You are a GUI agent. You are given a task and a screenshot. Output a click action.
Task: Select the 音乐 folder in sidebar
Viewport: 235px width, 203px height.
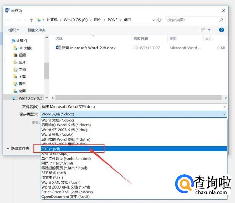(x=22, y=84)
